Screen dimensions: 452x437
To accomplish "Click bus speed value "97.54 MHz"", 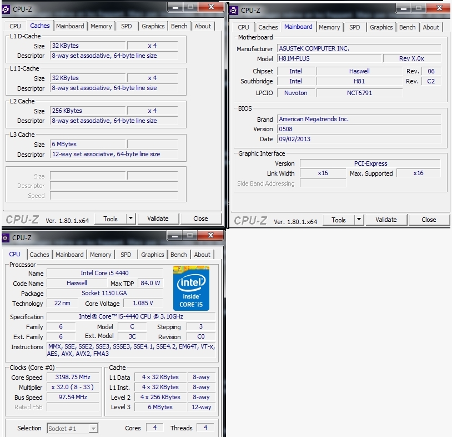I will [x=73, y=397].
